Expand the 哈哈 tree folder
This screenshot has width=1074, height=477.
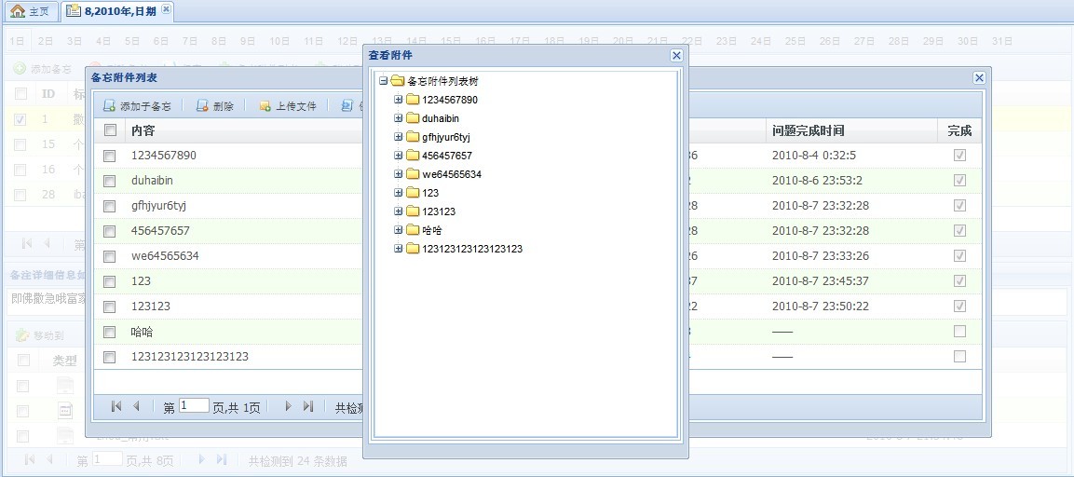point(398,229)
